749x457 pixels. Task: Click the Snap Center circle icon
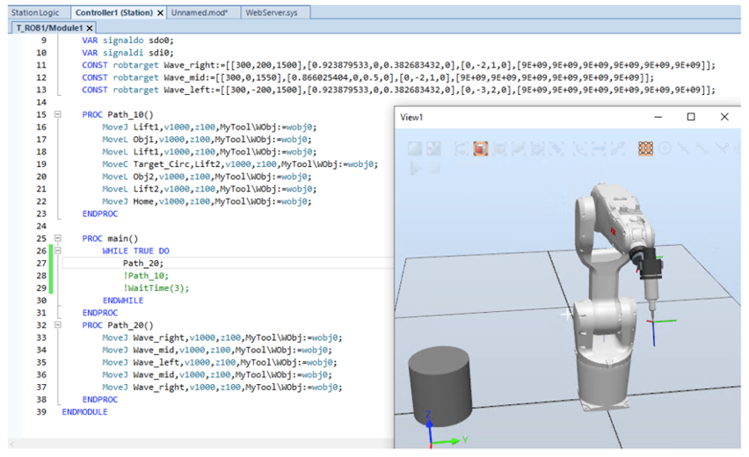tap(665, 149)
